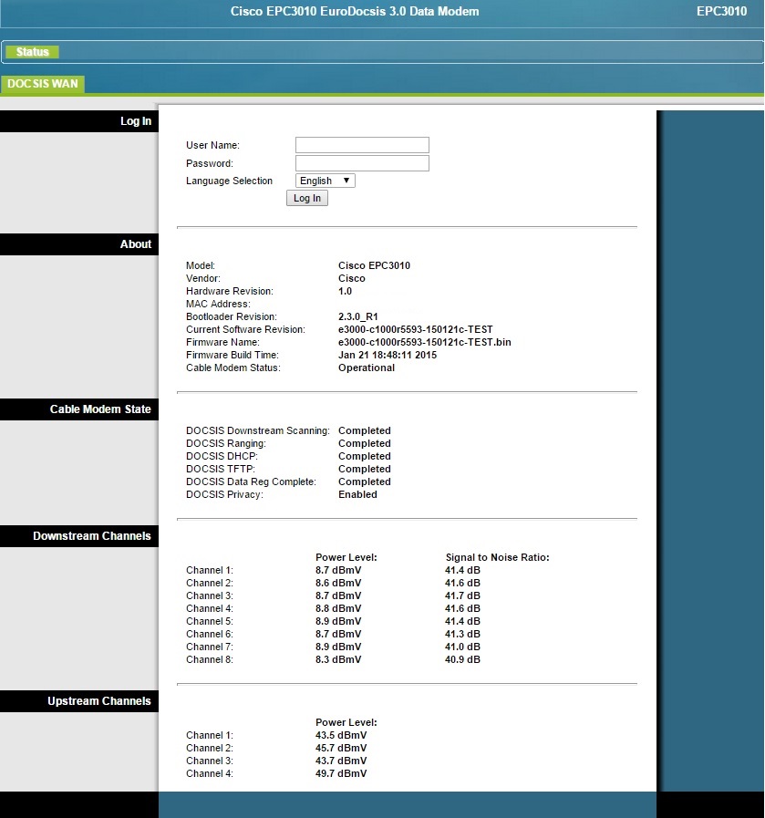Select software revision 'e3000-c1000r5593-150121c-TEST'
Viewport: 765px width, 818px height.
click(x=415, y=330)
